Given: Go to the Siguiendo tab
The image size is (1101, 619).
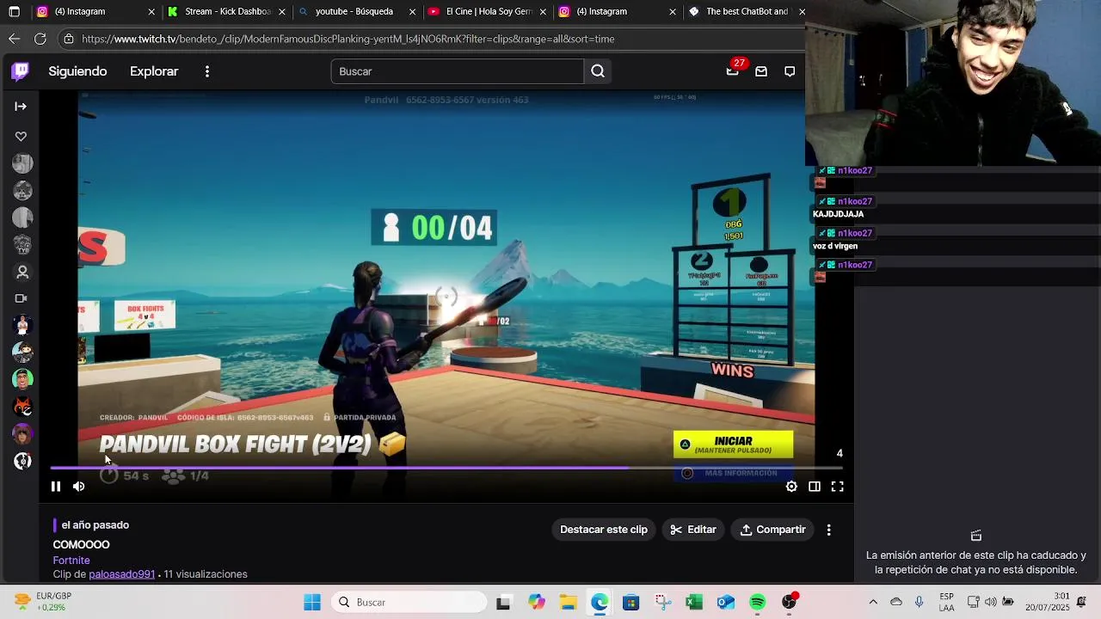Looking at the screenshot, I should [77, 71].
